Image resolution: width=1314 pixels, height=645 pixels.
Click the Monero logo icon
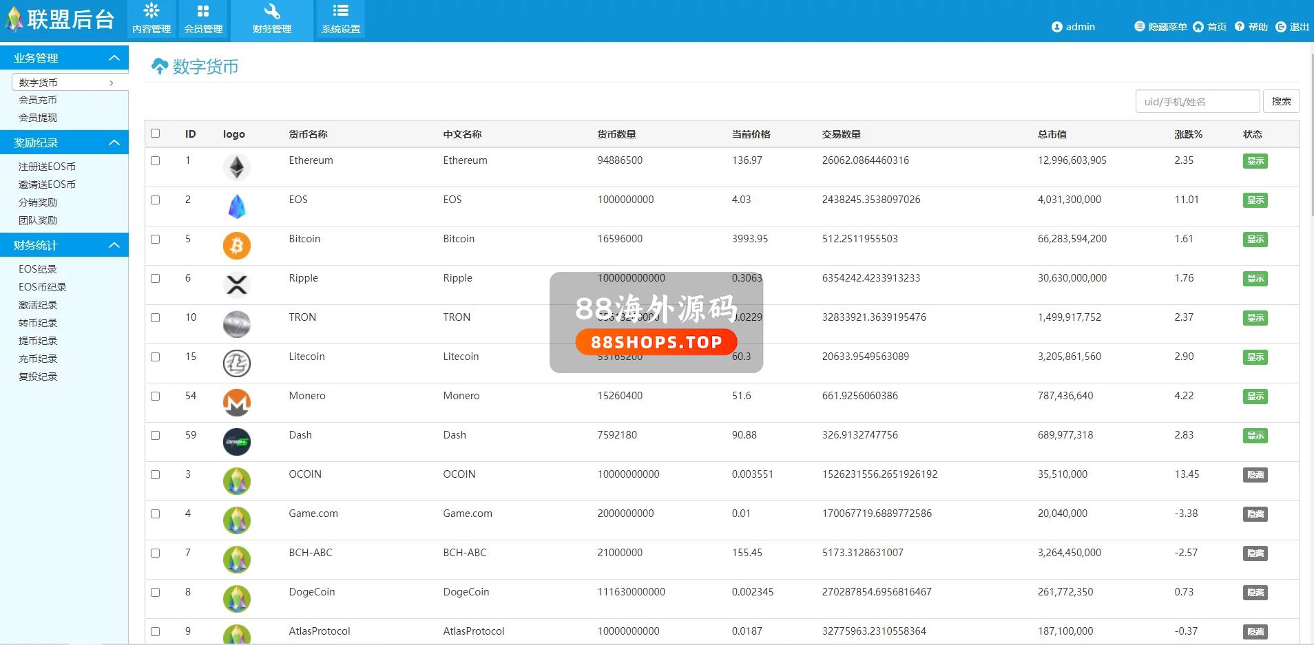(236, 403)
